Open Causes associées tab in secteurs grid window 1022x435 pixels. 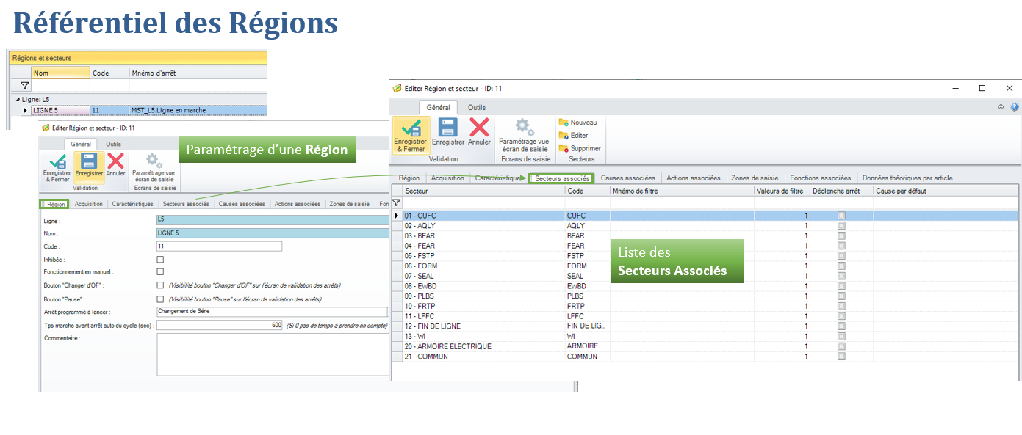[x=628, y=178]
